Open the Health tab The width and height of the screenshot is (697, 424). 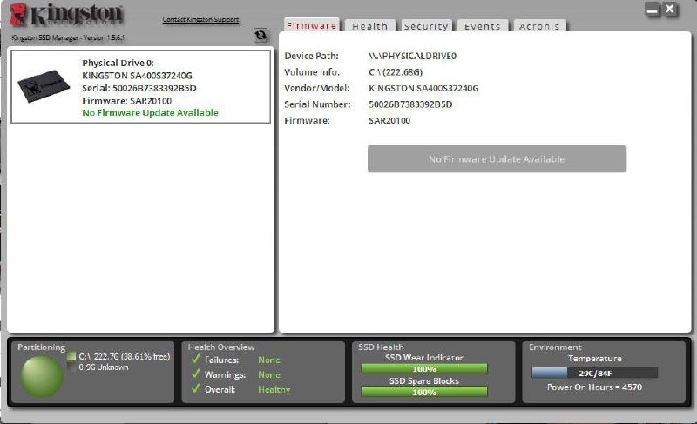tap(369, 26)
